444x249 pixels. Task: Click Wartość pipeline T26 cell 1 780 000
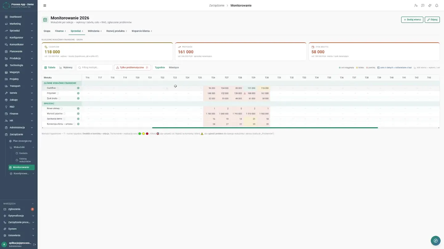210,114
